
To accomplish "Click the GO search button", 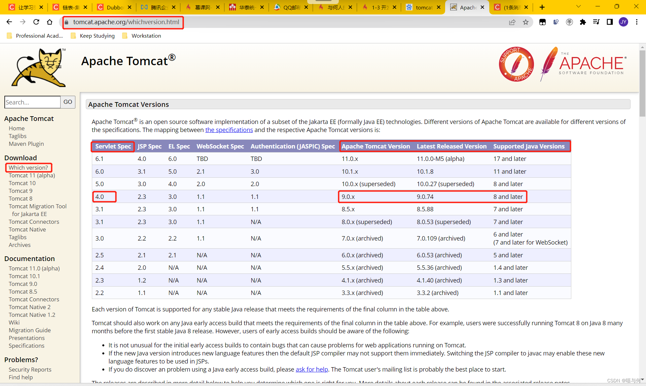I will [67, 102].
